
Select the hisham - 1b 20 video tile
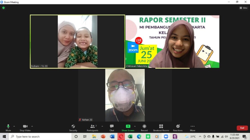pos(77,41)
